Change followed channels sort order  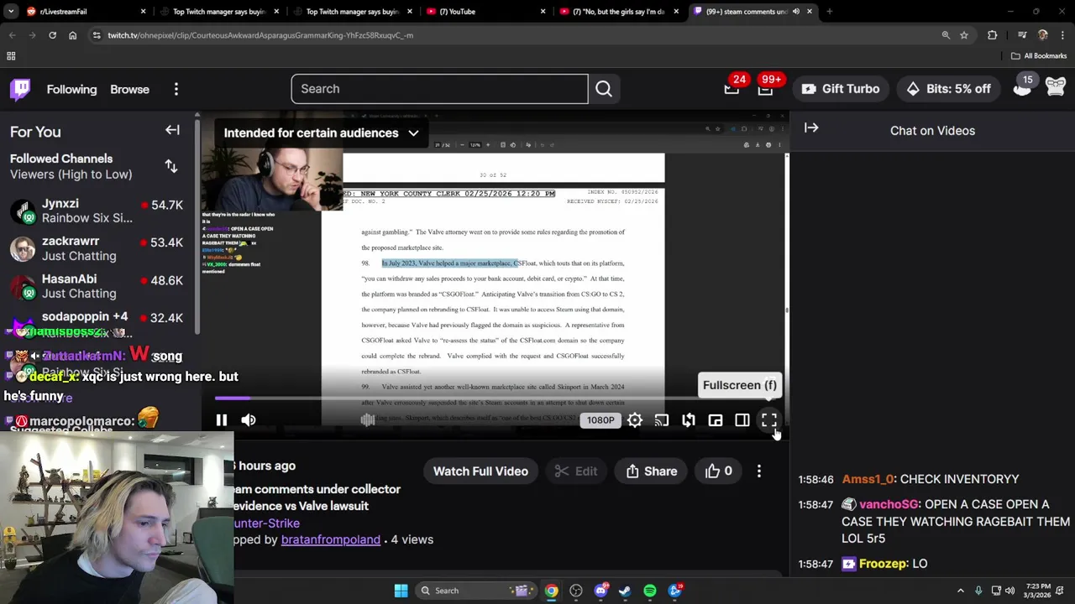tap(171, 166)
